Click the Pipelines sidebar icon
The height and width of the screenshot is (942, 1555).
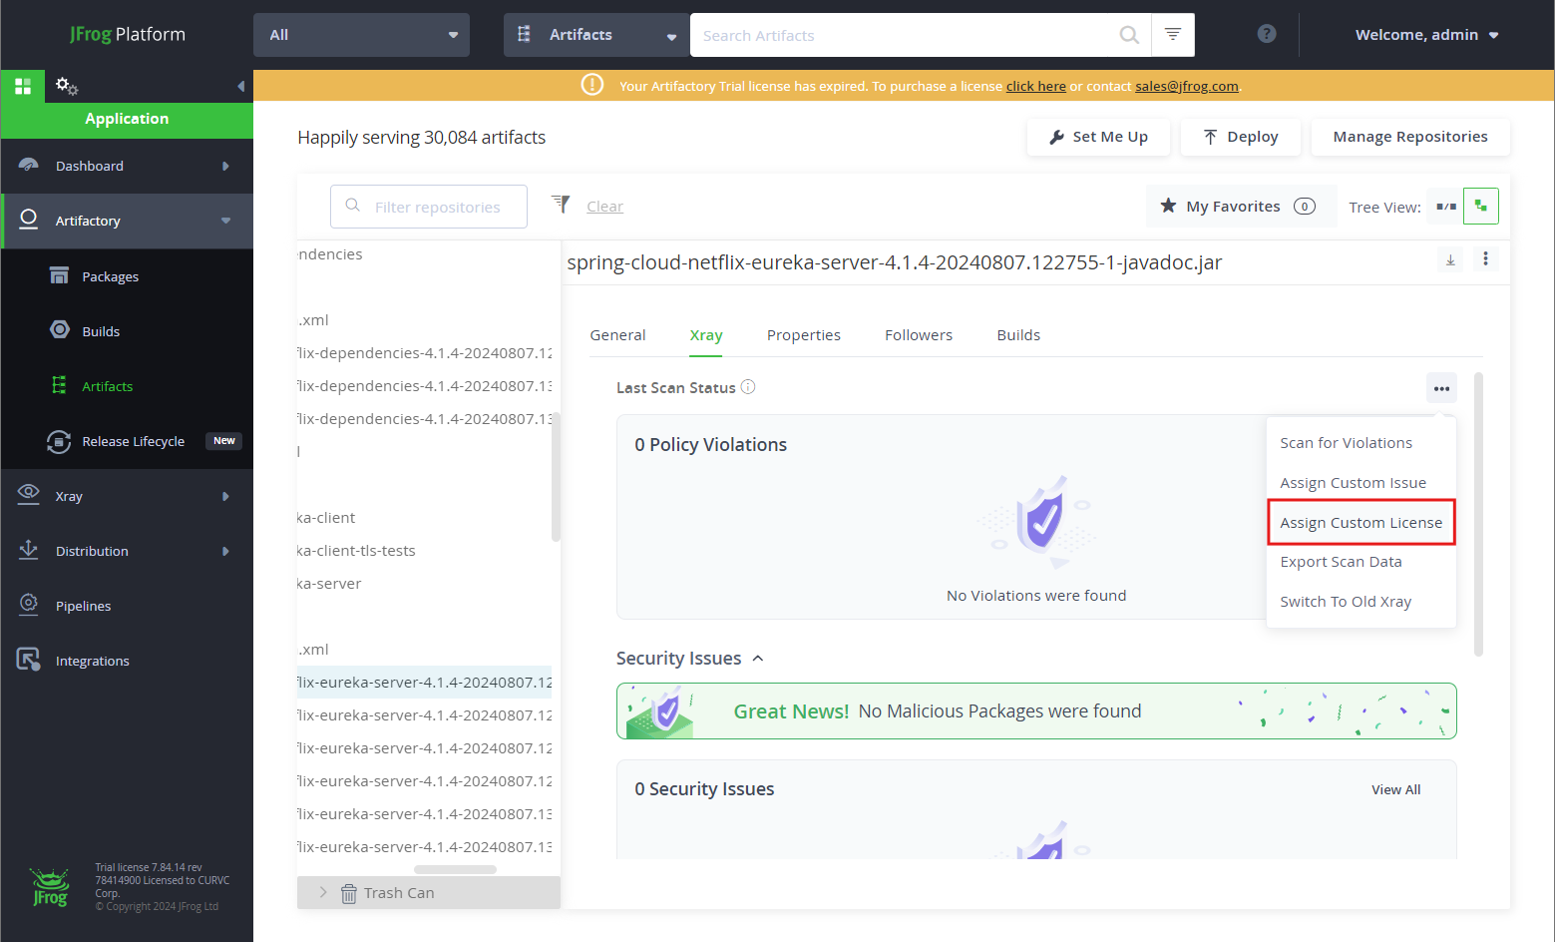point(29,605)
